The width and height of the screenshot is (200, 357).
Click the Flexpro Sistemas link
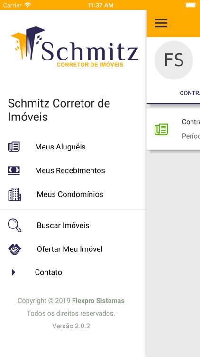coord(98,301)
